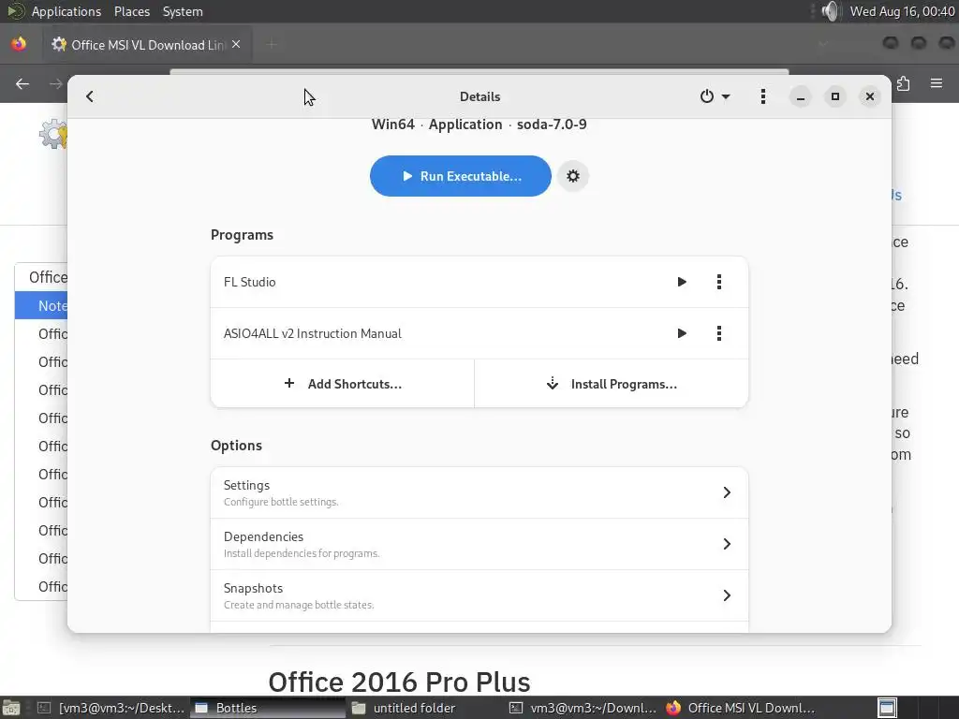
Task: Open the Applications menu in top panel
Action: coord(66,11)
